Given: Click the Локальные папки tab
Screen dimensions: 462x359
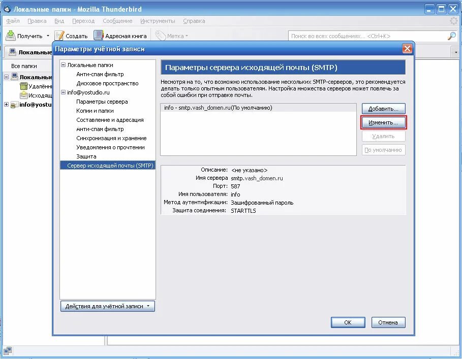Looking at the screenshot, I should 29,52.
